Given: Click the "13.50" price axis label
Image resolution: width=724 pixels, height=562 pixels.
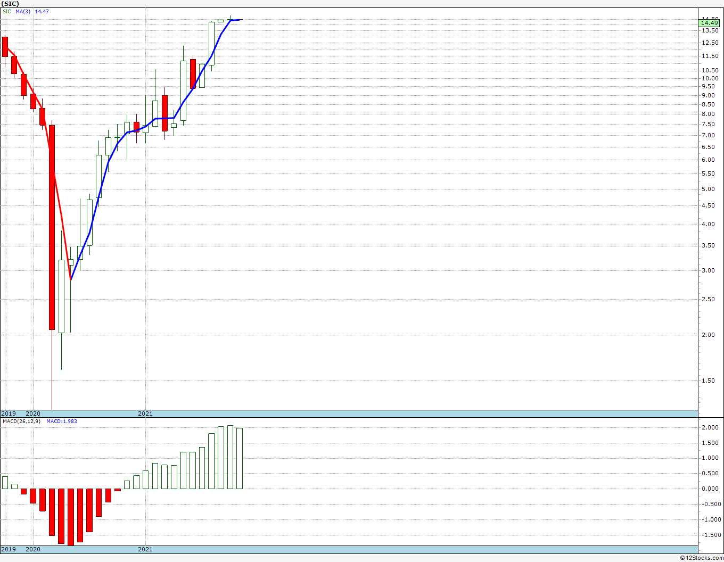Looking at the screenshot, I should (x=710, y=30).
